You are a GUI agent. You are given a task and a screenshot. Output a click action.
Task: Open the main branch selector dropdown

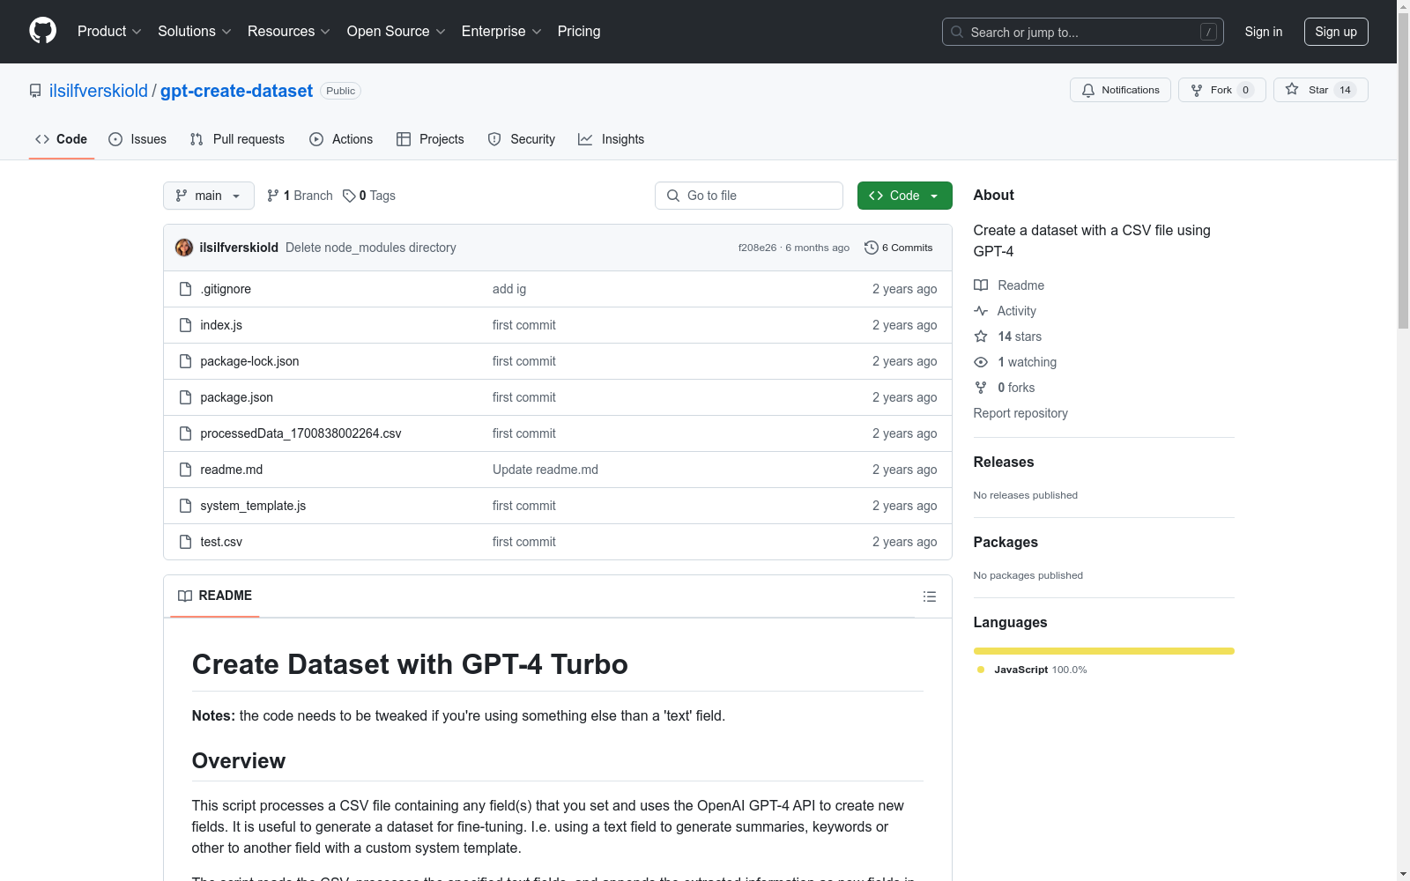click(x=209, y=196)
